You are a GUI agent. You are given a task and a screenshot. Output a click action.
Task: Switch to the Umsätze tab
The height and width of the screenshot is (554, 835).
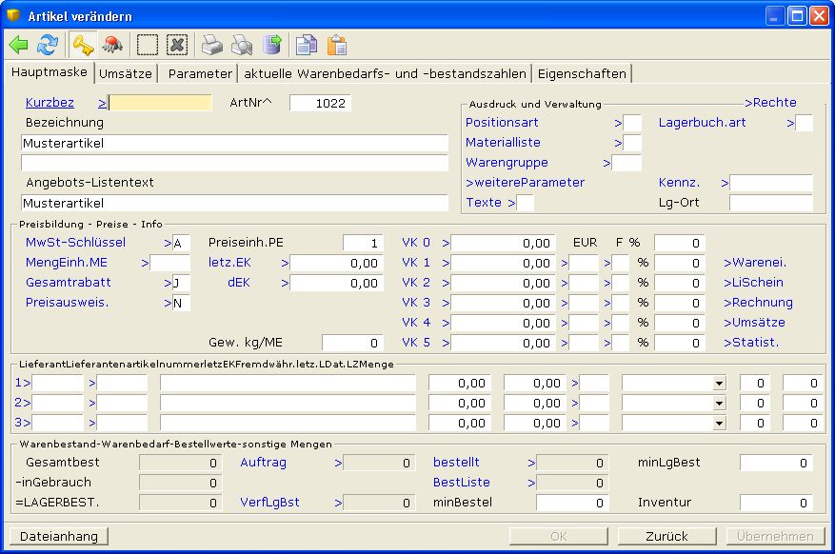(x=126, y=73)
